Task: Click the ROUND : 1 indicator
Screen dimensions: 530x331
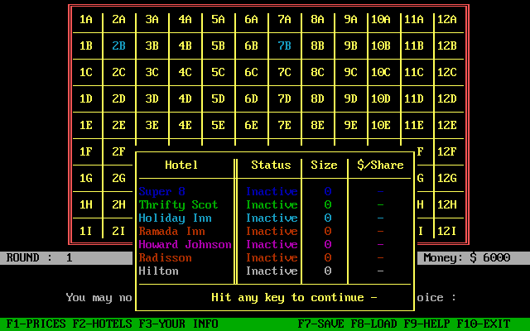Action: (40, 257)
